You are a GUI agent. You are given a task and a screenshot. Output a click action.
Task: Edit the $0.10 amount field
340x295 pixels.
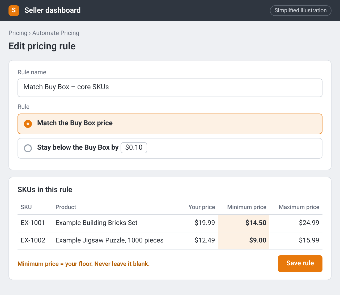coord(134,148)
